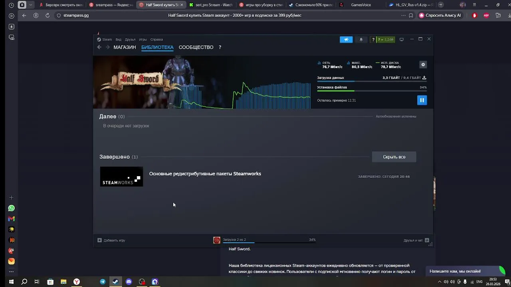Click the Half Sword download banner
The height and width of the screenshot is (287, 511).
click(202, 82)
